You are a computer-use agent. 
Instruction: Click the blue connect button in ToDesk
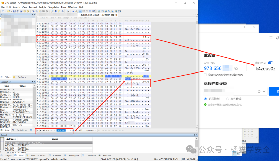274,91
